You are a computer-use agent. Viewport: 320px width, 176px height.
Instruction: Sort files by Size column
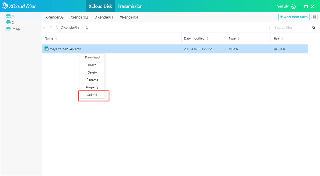(278, 38)
